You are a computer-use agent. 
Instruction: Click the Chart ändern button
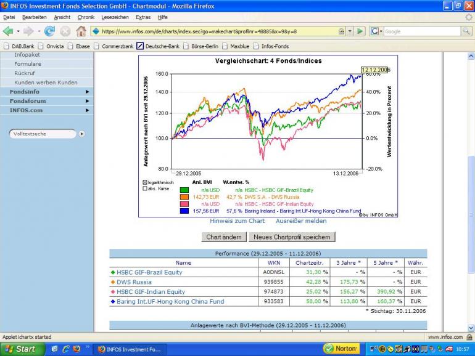click(224, 237)
